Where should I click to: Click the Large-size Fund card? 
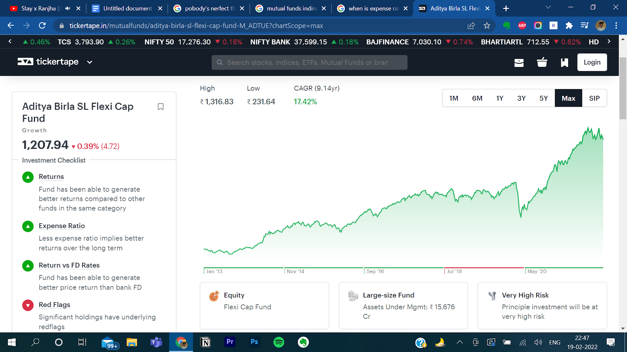(403, 305)
